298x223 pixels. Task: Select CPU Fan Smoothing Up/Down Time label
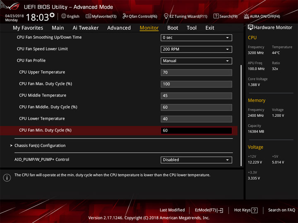click(49, 37)
